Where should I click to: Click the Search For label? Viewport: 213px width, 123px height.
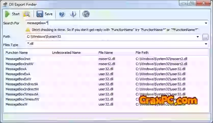tap(11, 23)
